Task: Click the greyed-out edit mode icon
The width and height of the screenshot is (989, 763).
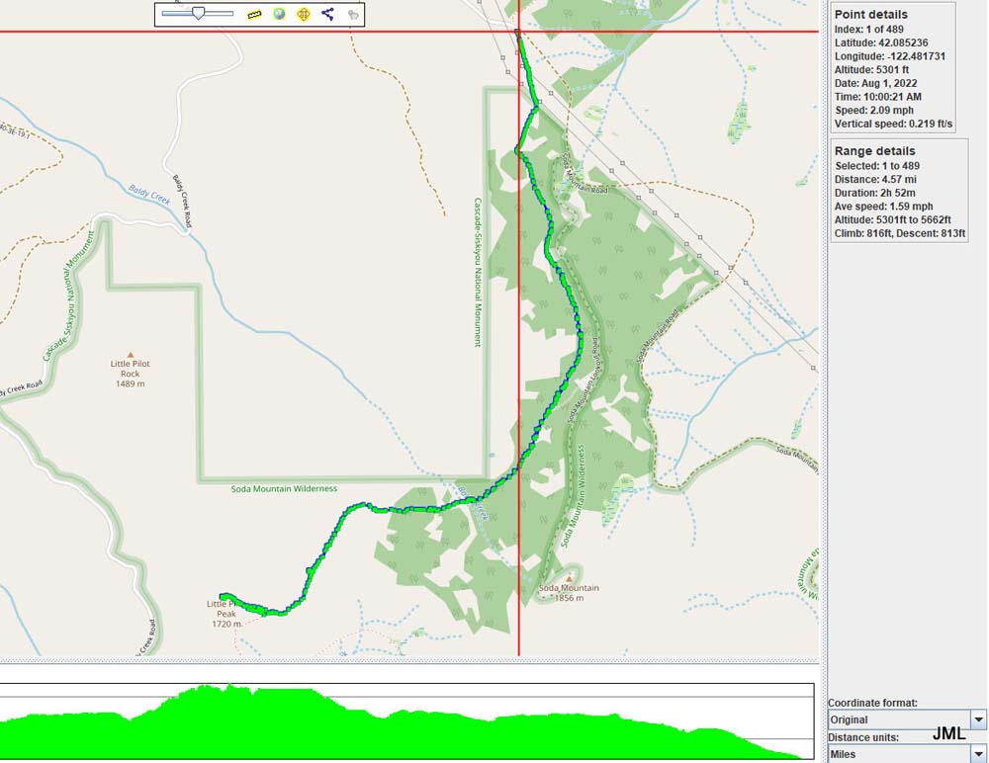Action: (x=352, y=15)
